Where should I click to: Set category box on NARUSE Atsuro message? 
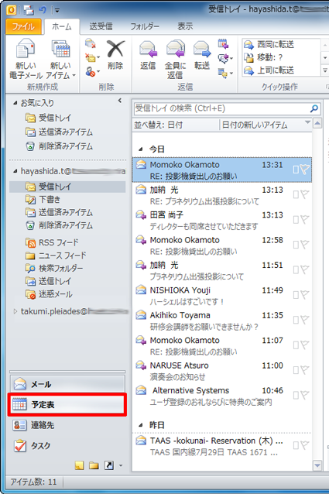pyautogui.click(x=296, y=370)
